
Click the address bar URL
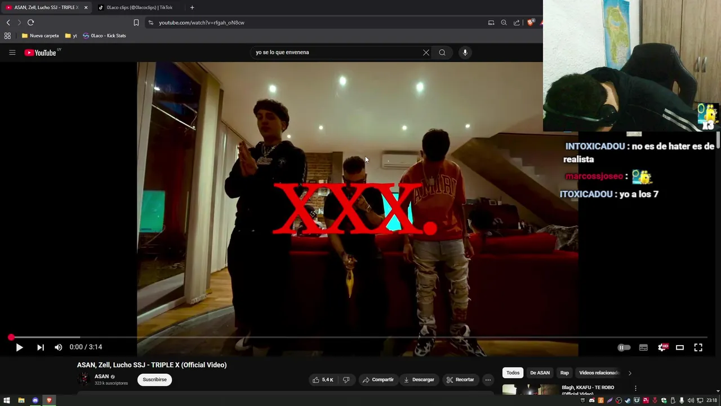(x=202, y=23)
